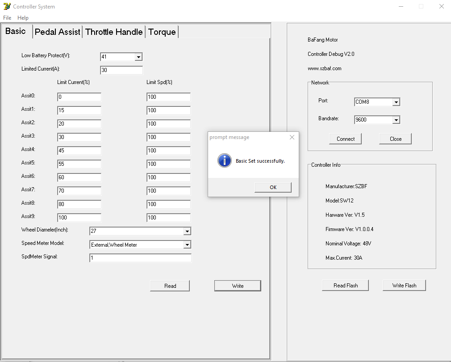Click the Read Flash button
The height and width of the screenshot is (362, 451).
point(346,286)
